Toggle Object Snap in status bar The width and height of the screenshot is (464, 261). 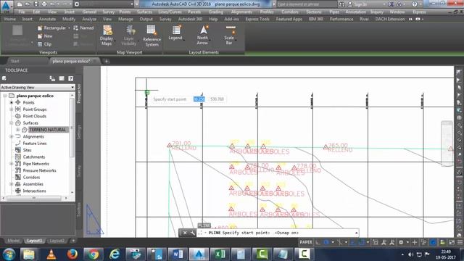tap(362, 242)
